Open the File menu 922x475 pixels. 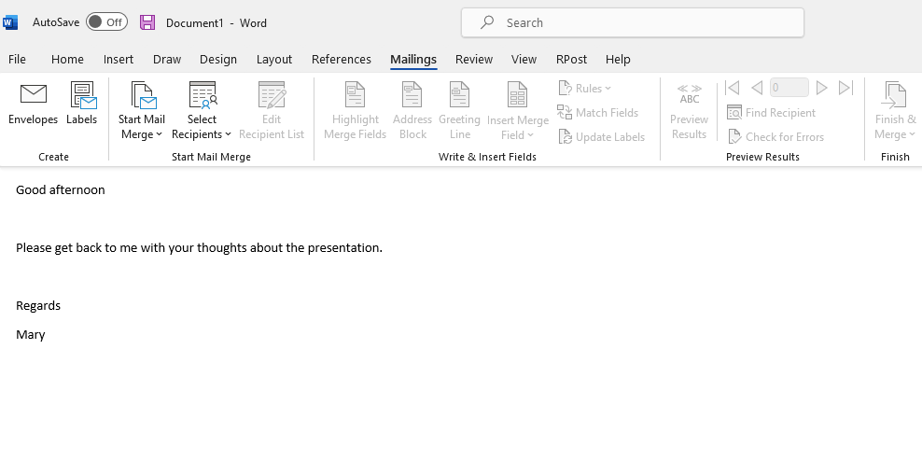(17, 59)
